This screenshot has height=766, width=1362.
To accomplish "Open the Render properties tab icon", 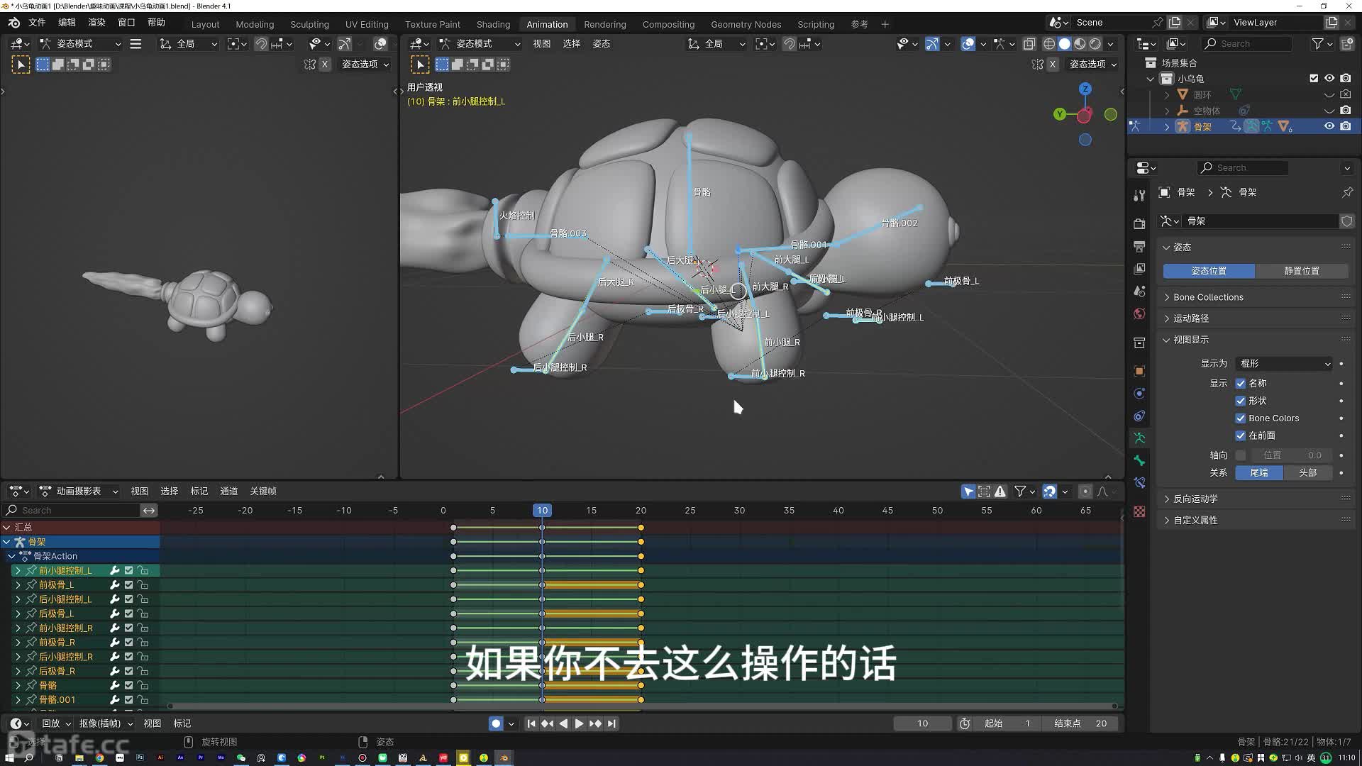I will [1139, 223].
